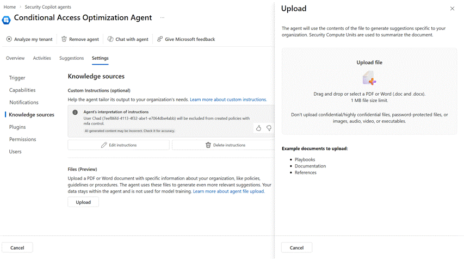This screenshot has height=261, width=464.
Task: Click the Edit instructions button
Action: pyautogui.click(x=119, y=145)
